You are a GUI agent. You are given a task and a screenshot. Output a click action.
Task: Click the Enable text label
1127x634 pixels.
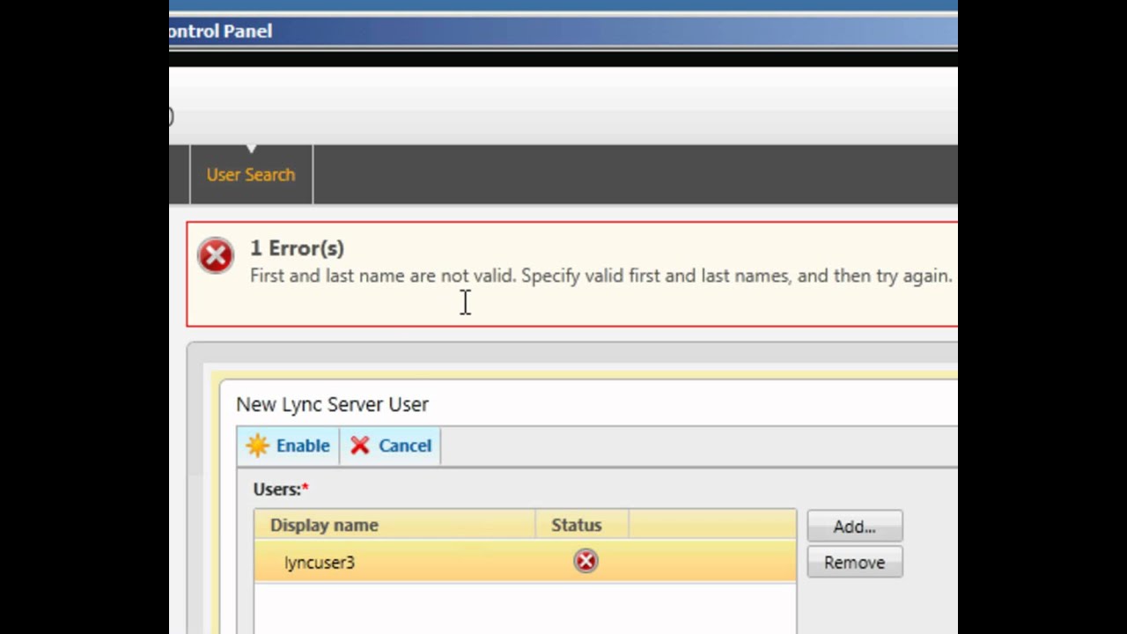click(x=303, y=446)
